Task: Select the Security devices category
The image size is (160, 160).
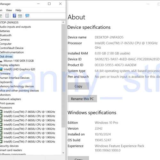Action: click(9, 146)
